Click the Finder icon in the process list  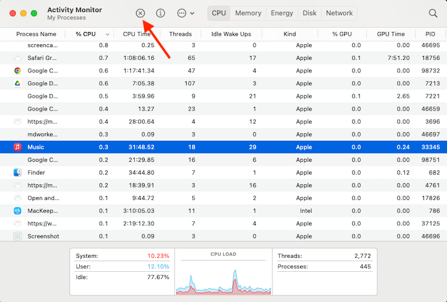(x=18, y=173)
